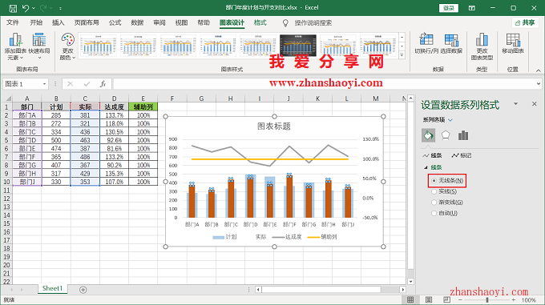Switch to Page Layout view in status bar
This screenshot has width=545, height=305.
pos(429,299)
